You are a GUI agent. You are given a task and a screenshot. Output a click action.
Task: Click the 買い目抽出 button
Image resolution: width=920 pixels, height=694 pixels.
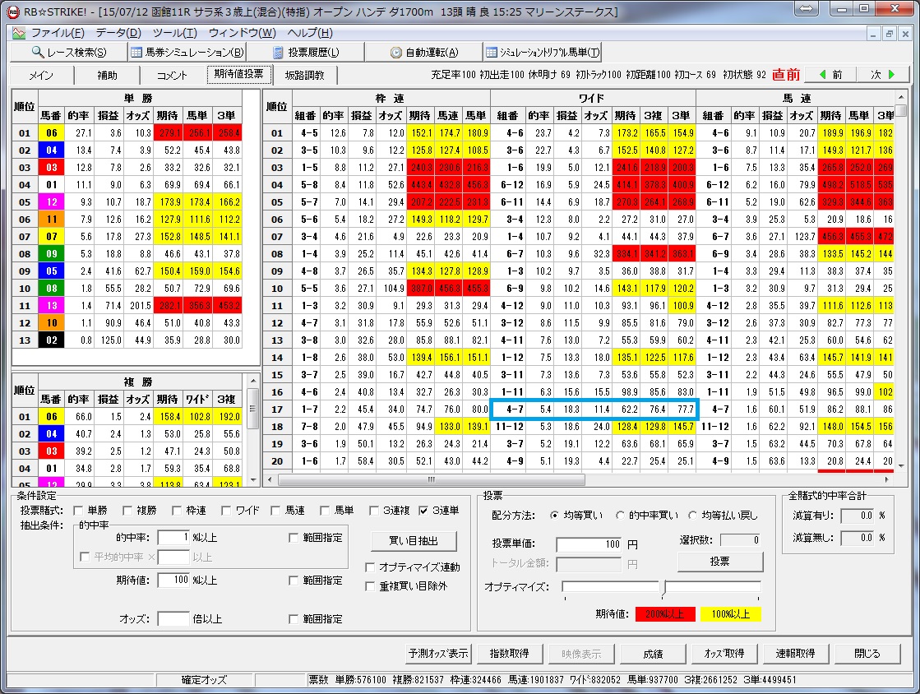click(414, 541)
